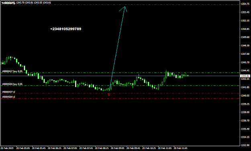Click the 1353.45 price on the axis
Image resolution: width=251 pixels, height=151 pixels.
click(245, 12)
